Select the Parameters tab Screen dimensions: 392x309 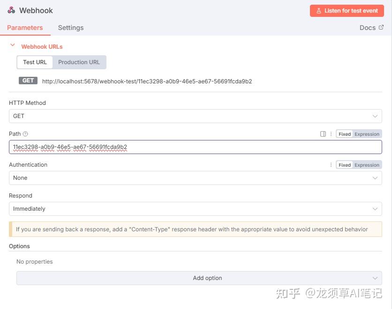coord(26,28)
